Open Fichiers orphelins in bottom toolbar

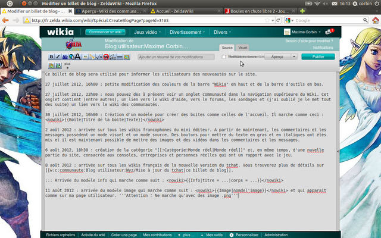coord(61,235)
